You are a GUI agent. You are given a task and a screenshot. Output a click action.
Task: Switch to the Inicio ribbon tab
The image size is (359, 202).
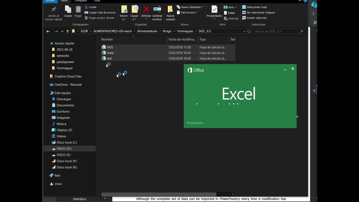point(64,1)
